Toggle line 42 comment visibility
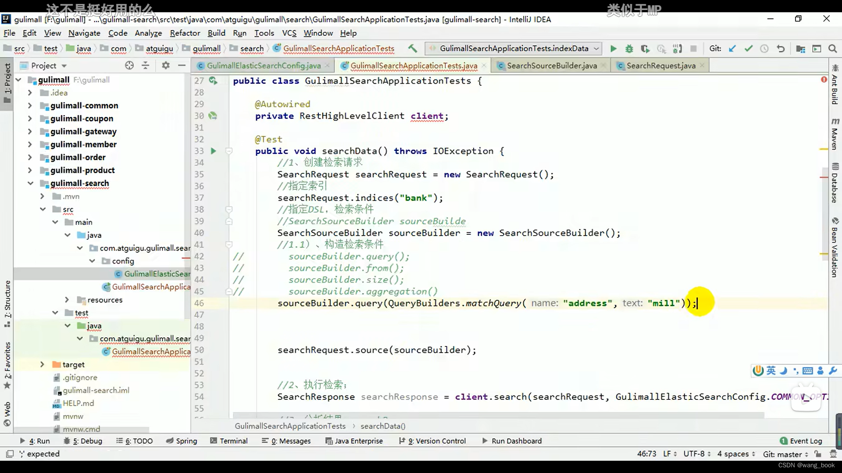This screenshot has width=842, height=473. 238,256
